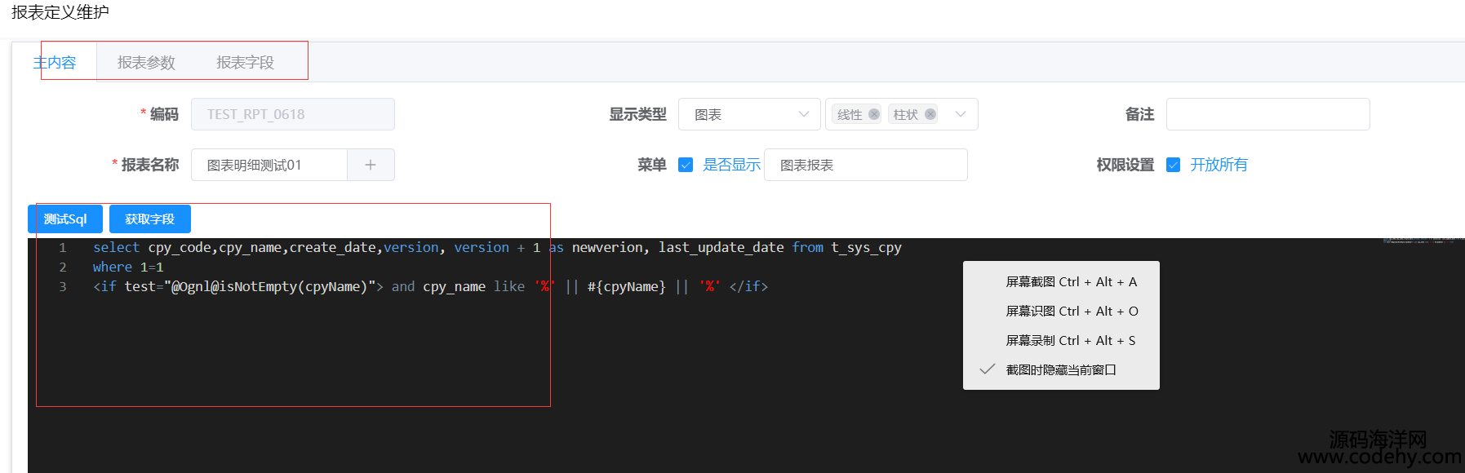Click the plus button beside 报表名称
Viewport: 1465px width, 473px height.
pyautogui.click(x=371, y=165)
